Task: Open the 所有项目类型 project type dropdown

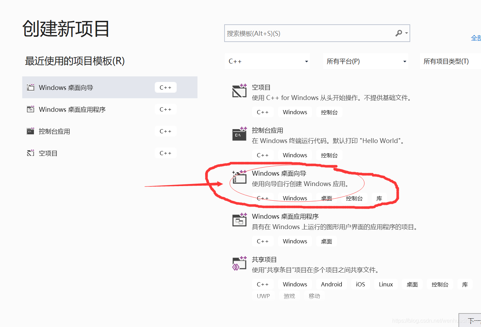Action: [450, 61]
